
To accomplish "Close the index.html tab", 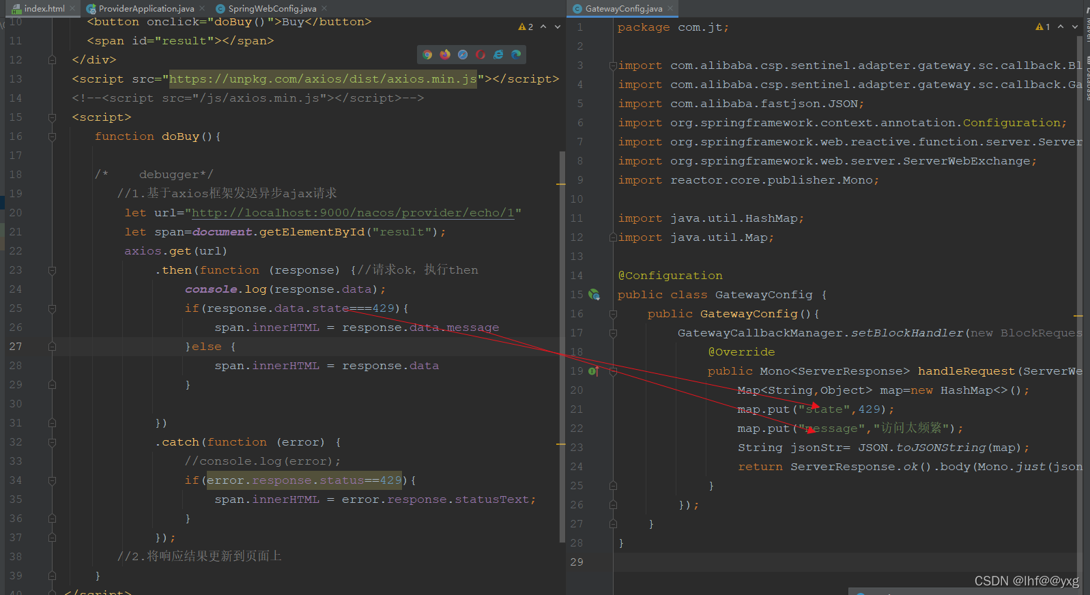I will (x=72, y=8).
